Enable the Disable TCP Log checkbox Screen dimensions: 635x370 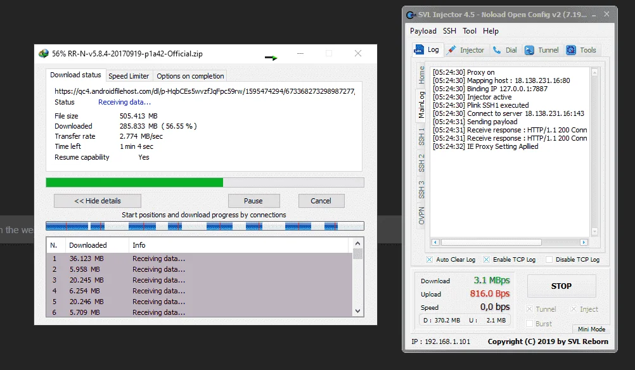click(x=549, y=260)
